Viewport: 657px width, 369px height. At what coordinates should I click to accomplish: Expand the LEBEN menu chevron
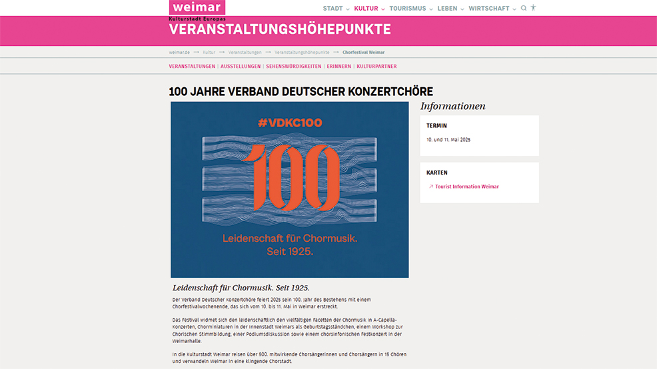pos(462,9)
